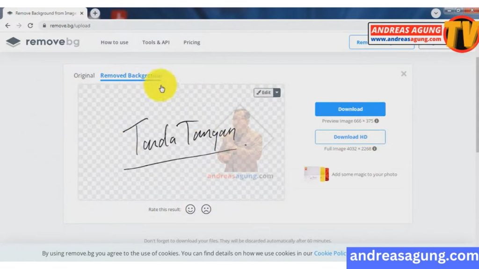Switch to the Original tab
This screenshot has height=269, width=479.
pyautogui.click(x=84, y=75)
